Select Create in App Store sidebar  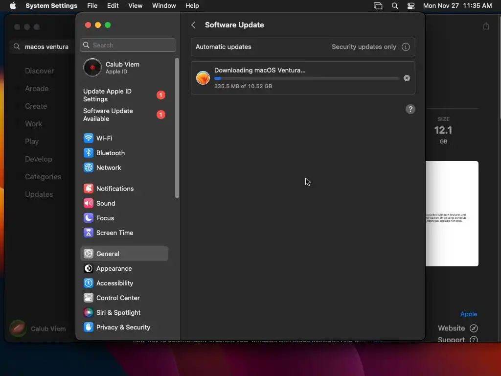36,106
